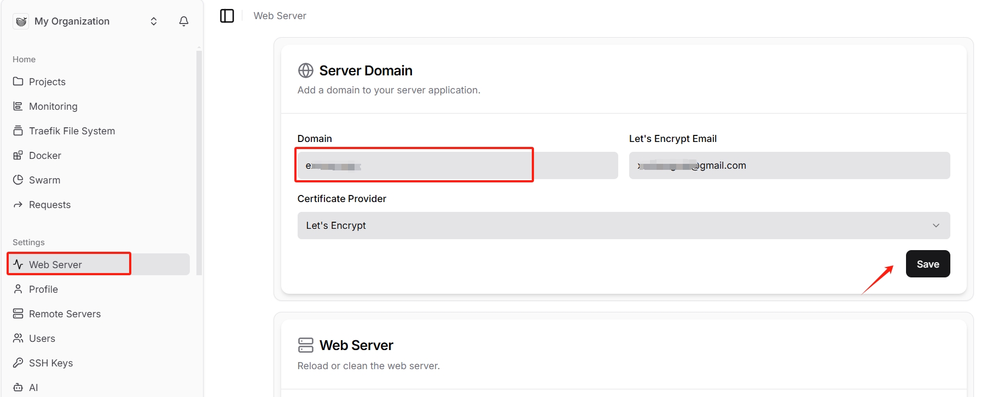The image size is (993, 397).
Task: Click the notification bell icon
Action: pos(184,21)
